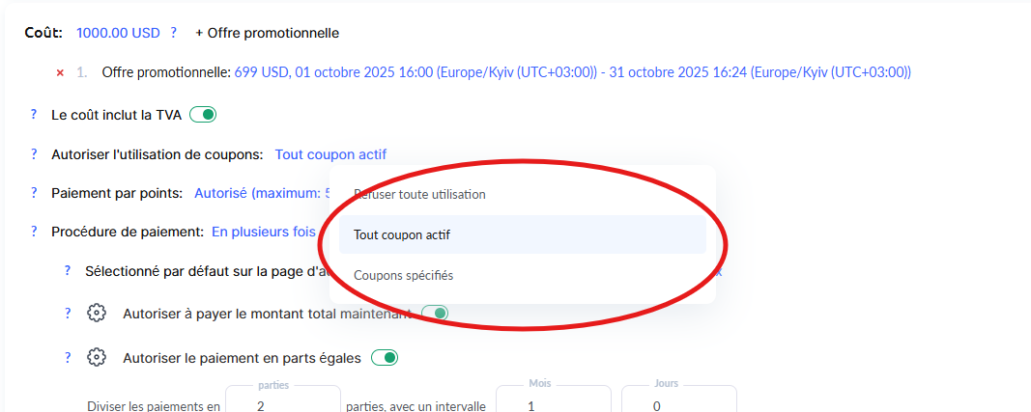Click the help icon beside the 1000.00 USD cost
1031x412 pixels.
(174, 33)
